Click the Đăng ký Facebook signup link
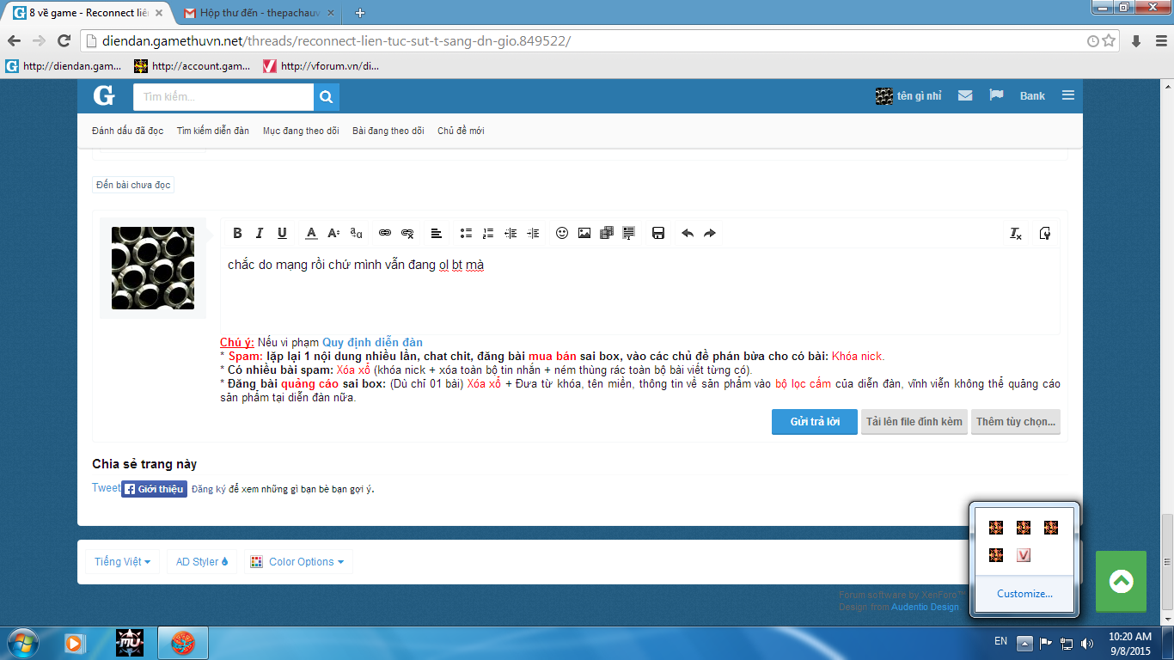This screenshot has height=660, width=1174. pos(209,489)
